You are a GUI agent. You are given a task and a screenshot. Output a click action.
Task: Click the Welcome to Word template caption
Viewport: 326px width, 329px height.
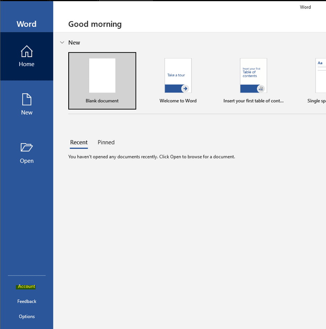point(178,101)
